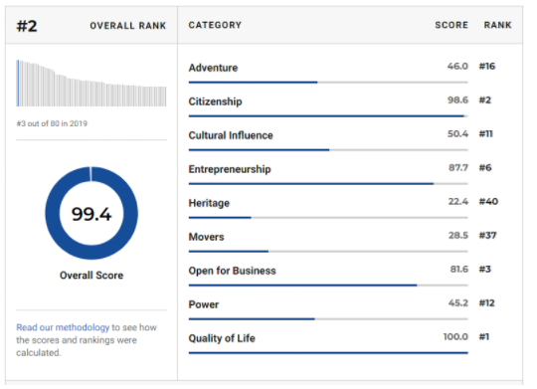The height and width of the screenshot is (389, 537).
Task: Click the Citizenship 98.6 score value
Action: 457,100
